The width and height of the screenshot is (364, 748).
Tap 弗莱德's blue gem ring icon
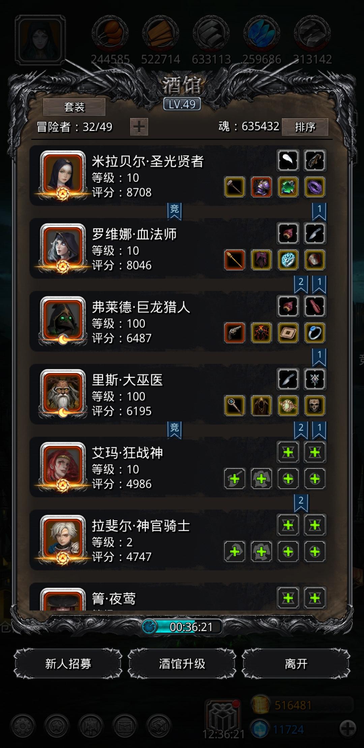pos(315,333)
